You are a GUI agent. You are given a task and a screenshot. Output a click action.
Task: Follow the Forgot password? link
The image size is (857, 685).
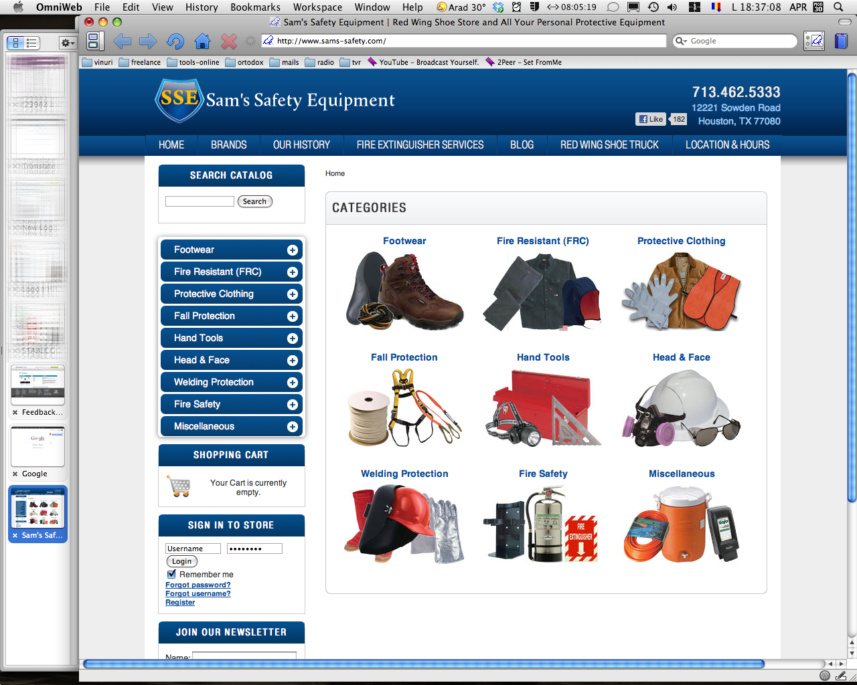point(198,585)
